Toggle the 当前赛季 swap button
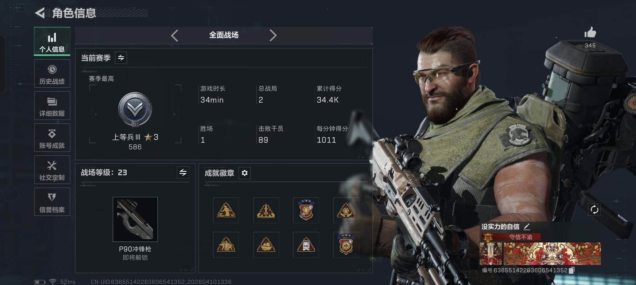The height and width of the screenshot is (285, 636). click(x=121, y=58)
